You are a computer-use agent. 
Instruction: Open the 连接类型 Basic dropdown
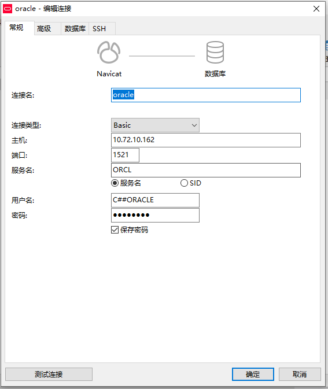[155, 125]
